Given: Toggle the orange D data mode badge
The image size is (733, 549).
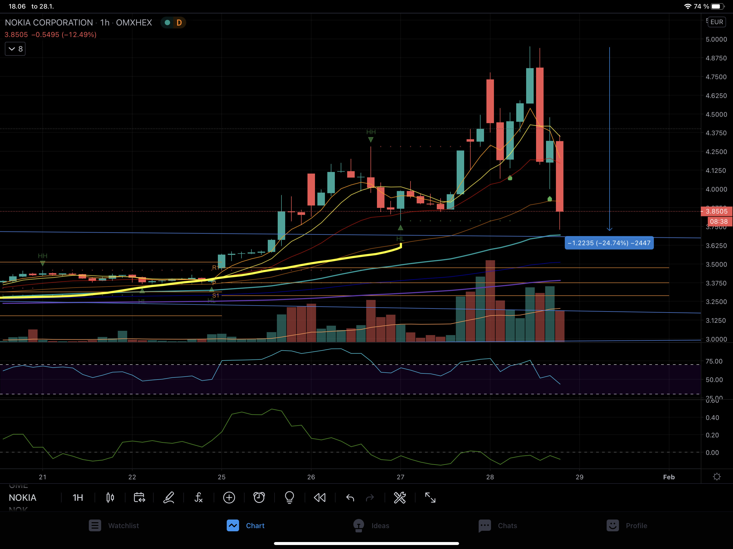Looking at the screenshot, I should [x=179, y=23].
